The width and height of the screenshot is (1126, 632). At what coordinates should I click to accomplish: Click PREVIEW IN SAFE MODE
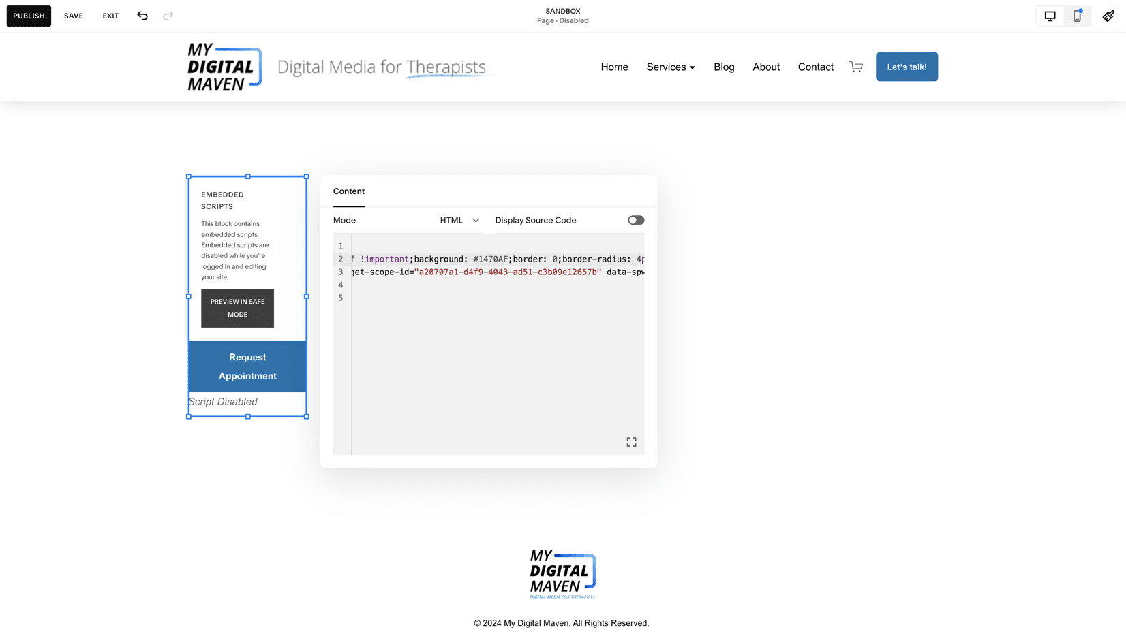coord(237,308)
